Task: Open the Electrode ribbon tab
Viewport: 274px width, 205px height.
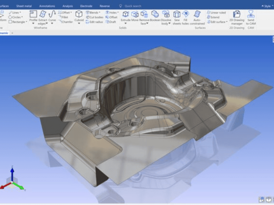Action: coord(86,6)
